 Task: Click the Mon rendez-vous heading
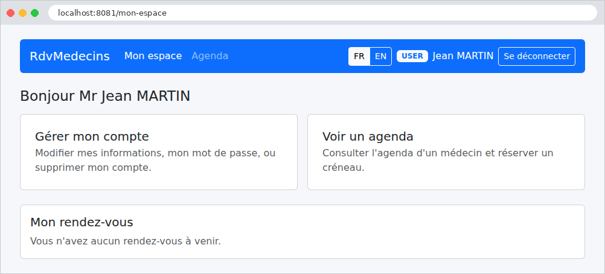pos(82,222)
